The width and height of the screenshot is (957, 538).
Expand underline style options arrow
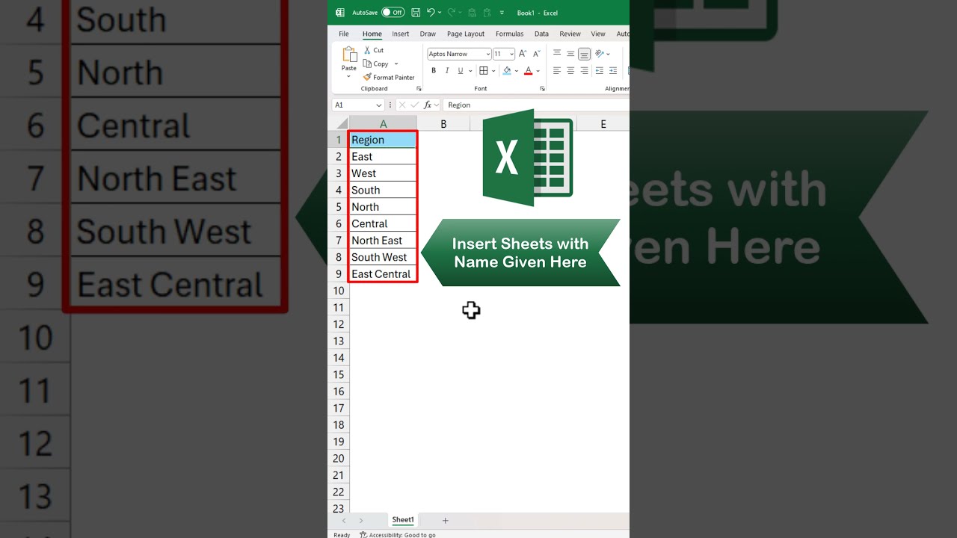coord(470,71)
